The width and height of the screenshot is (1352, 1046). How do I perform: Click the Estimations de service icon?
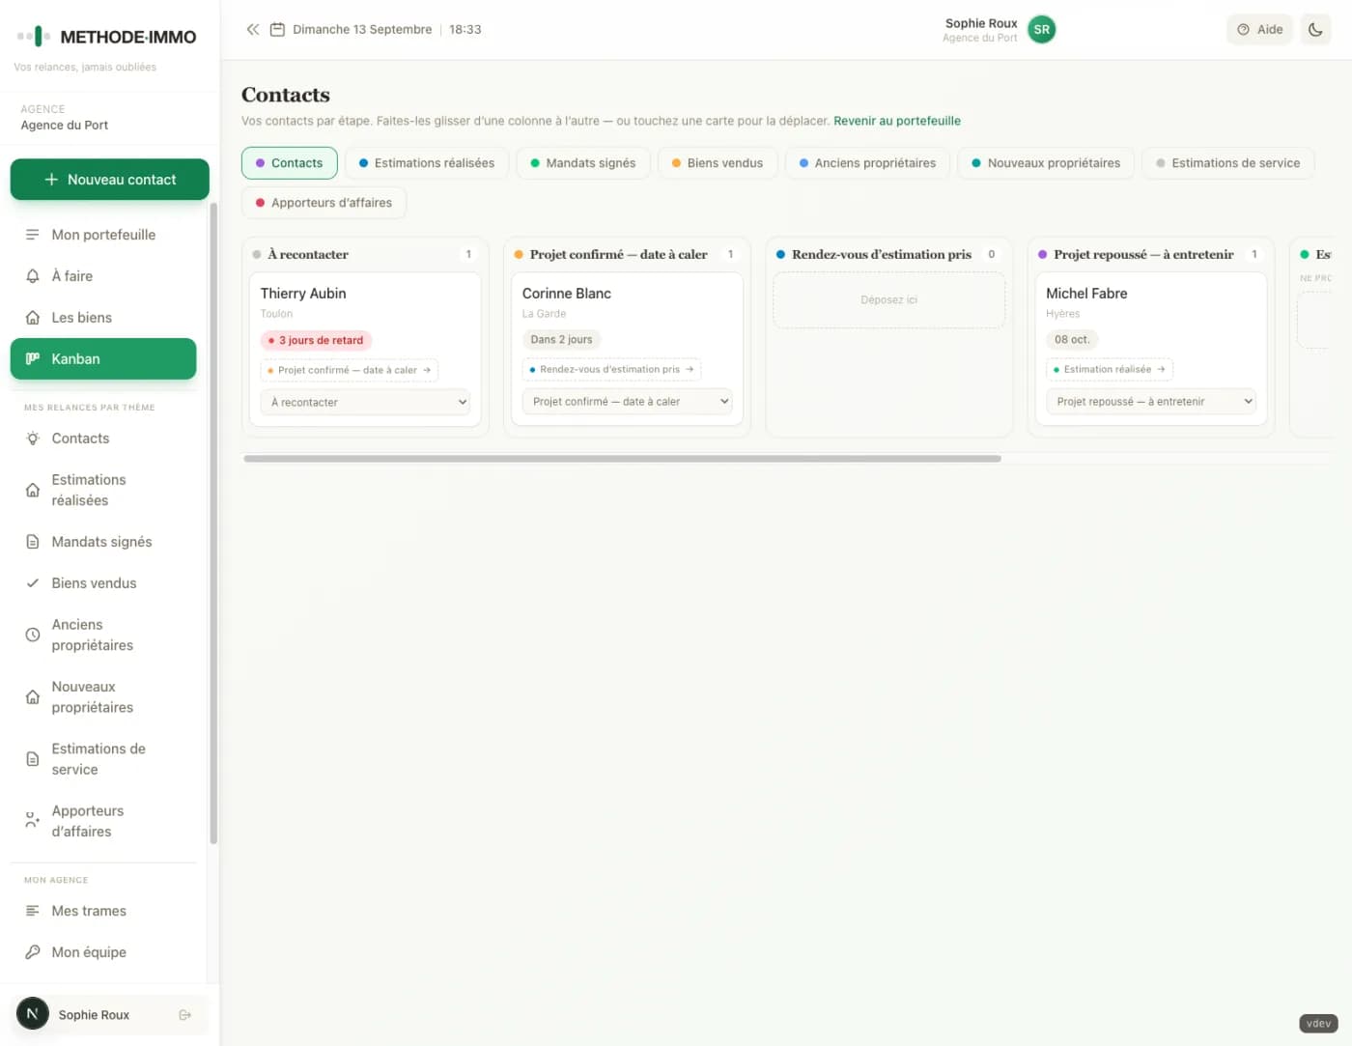pos(33,759)
